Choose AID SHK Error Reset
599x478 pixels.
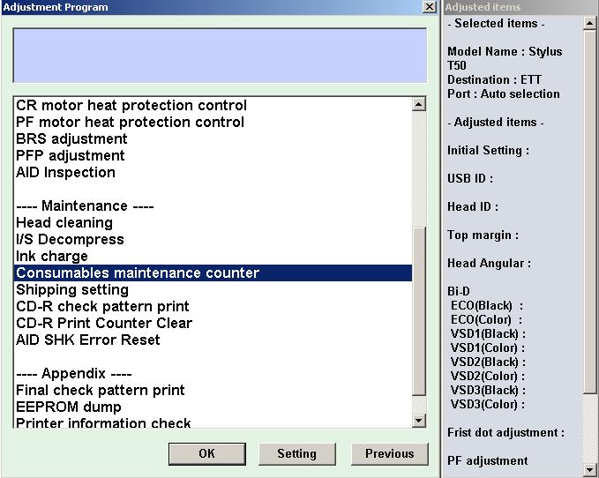pyautogui.click(x=88, y=340)
